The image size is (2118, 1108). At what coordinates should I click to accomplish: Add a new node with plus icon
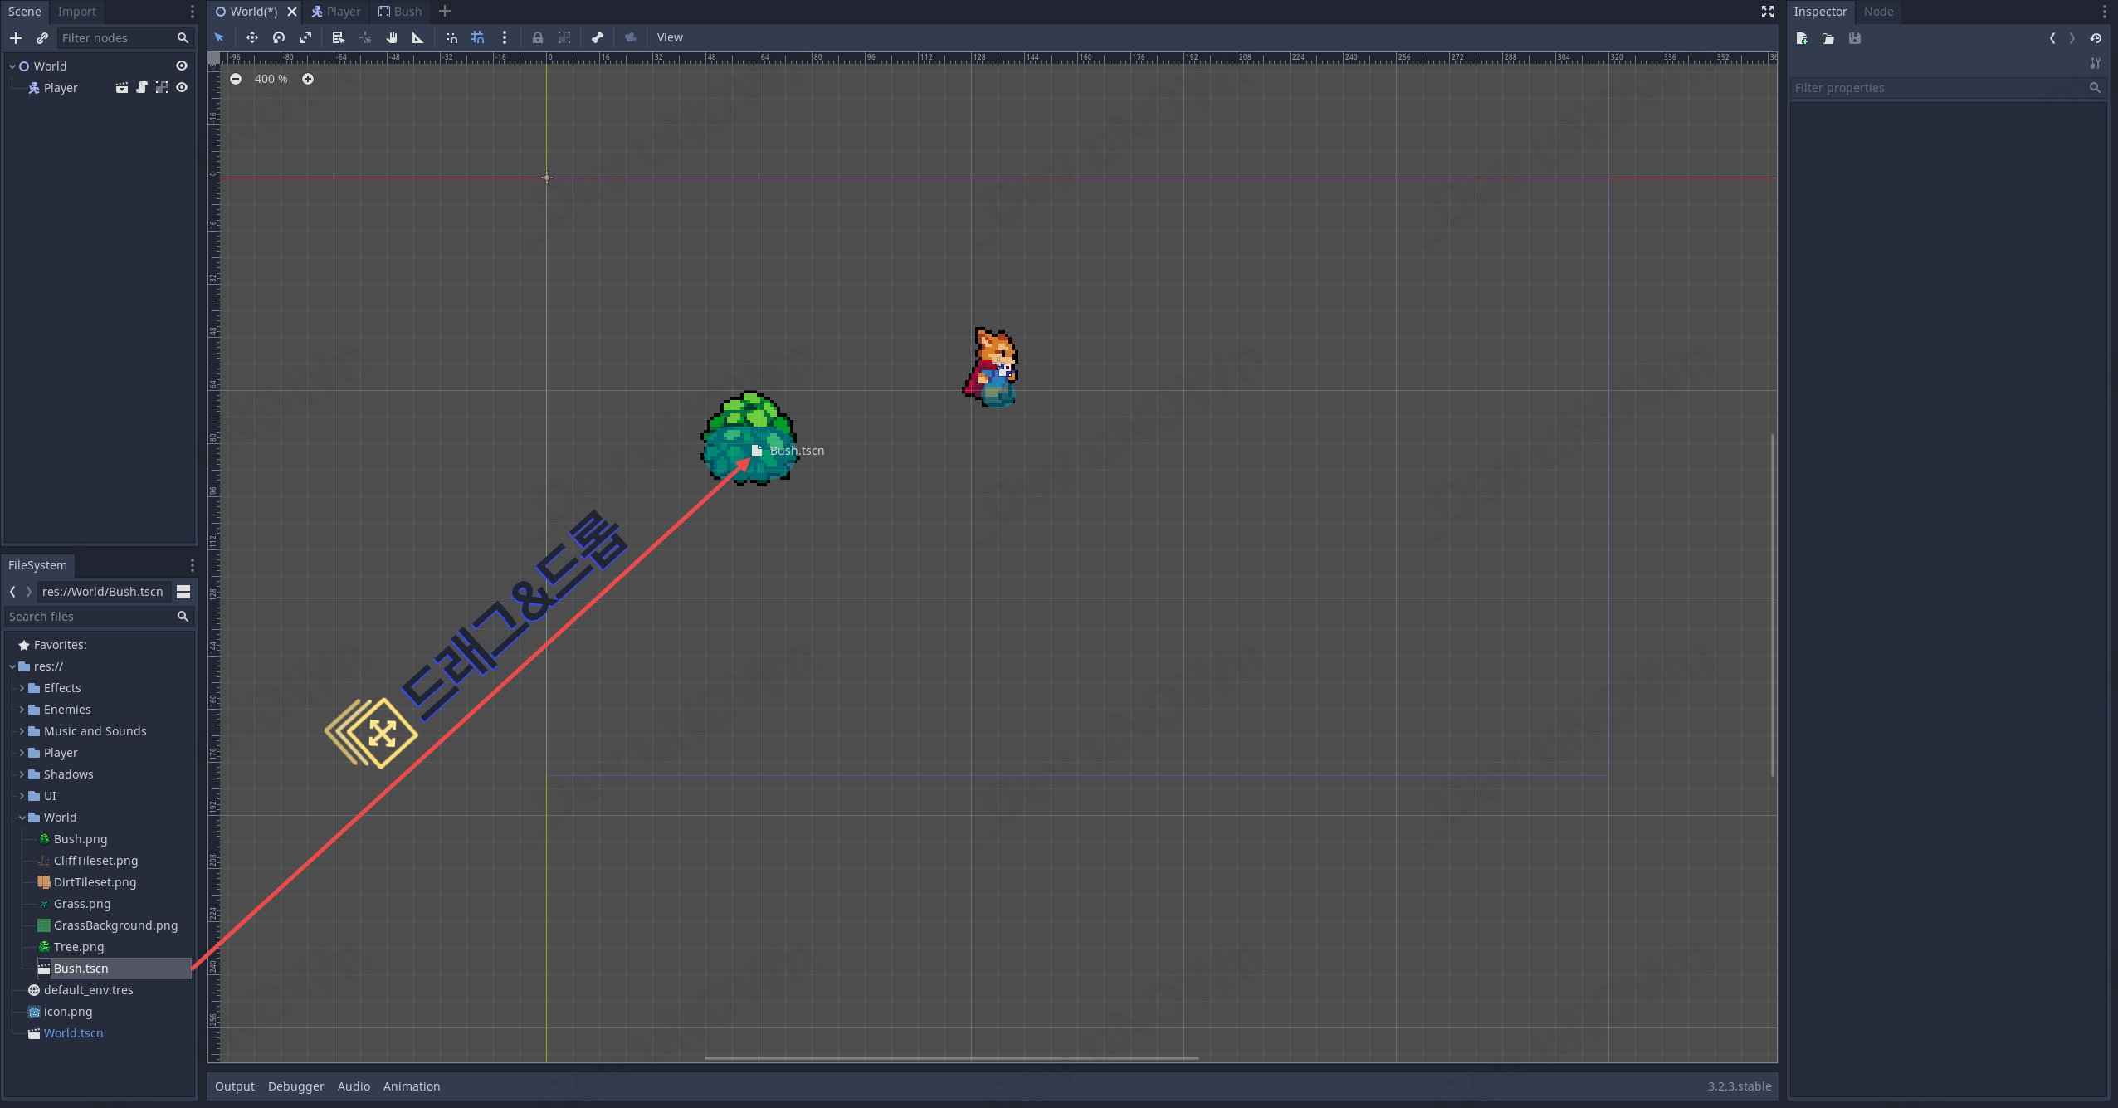tap(16, 38)
